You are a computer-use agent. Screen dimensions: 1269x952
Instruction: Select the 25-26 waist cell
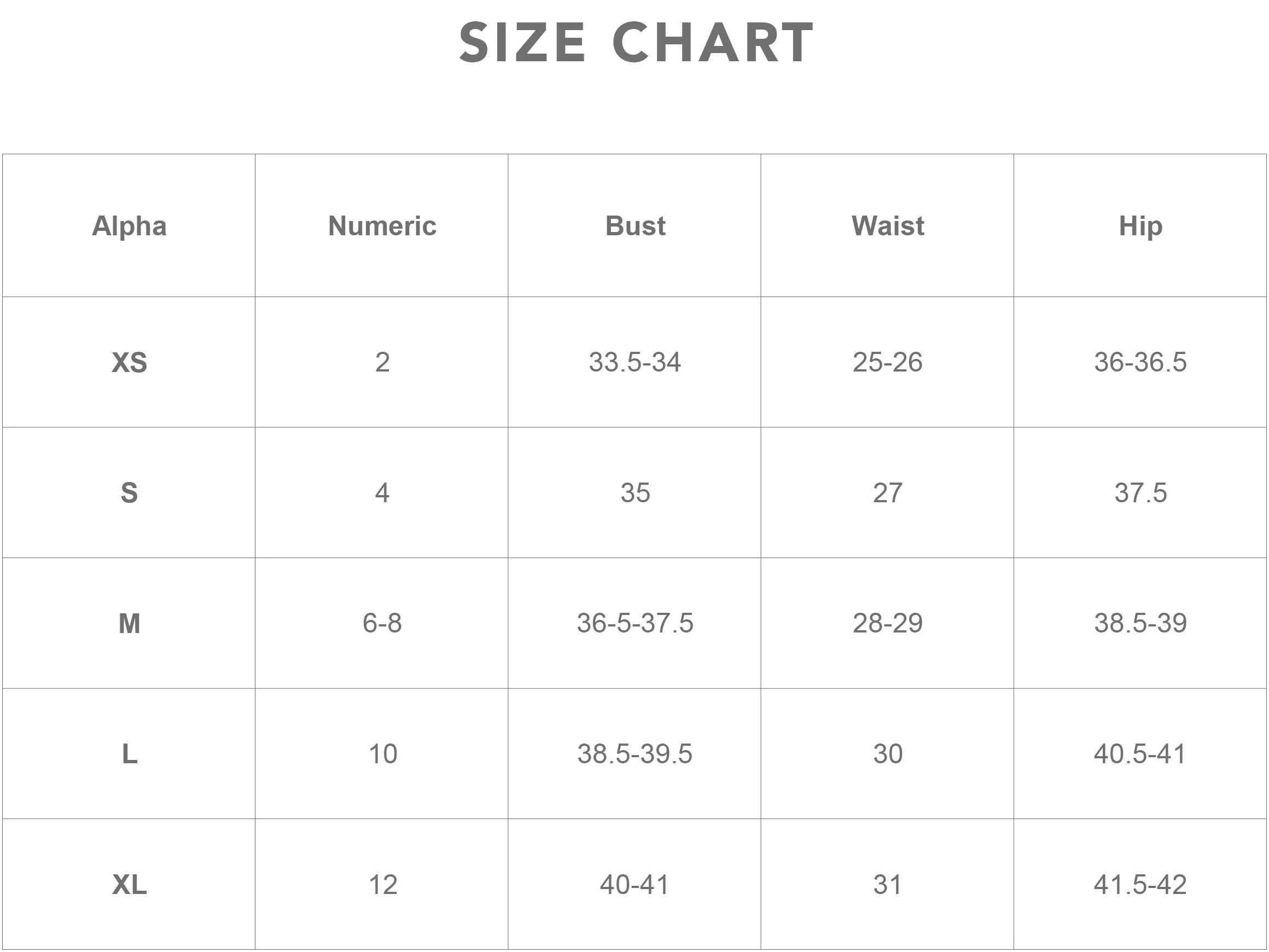coord(888,363)
